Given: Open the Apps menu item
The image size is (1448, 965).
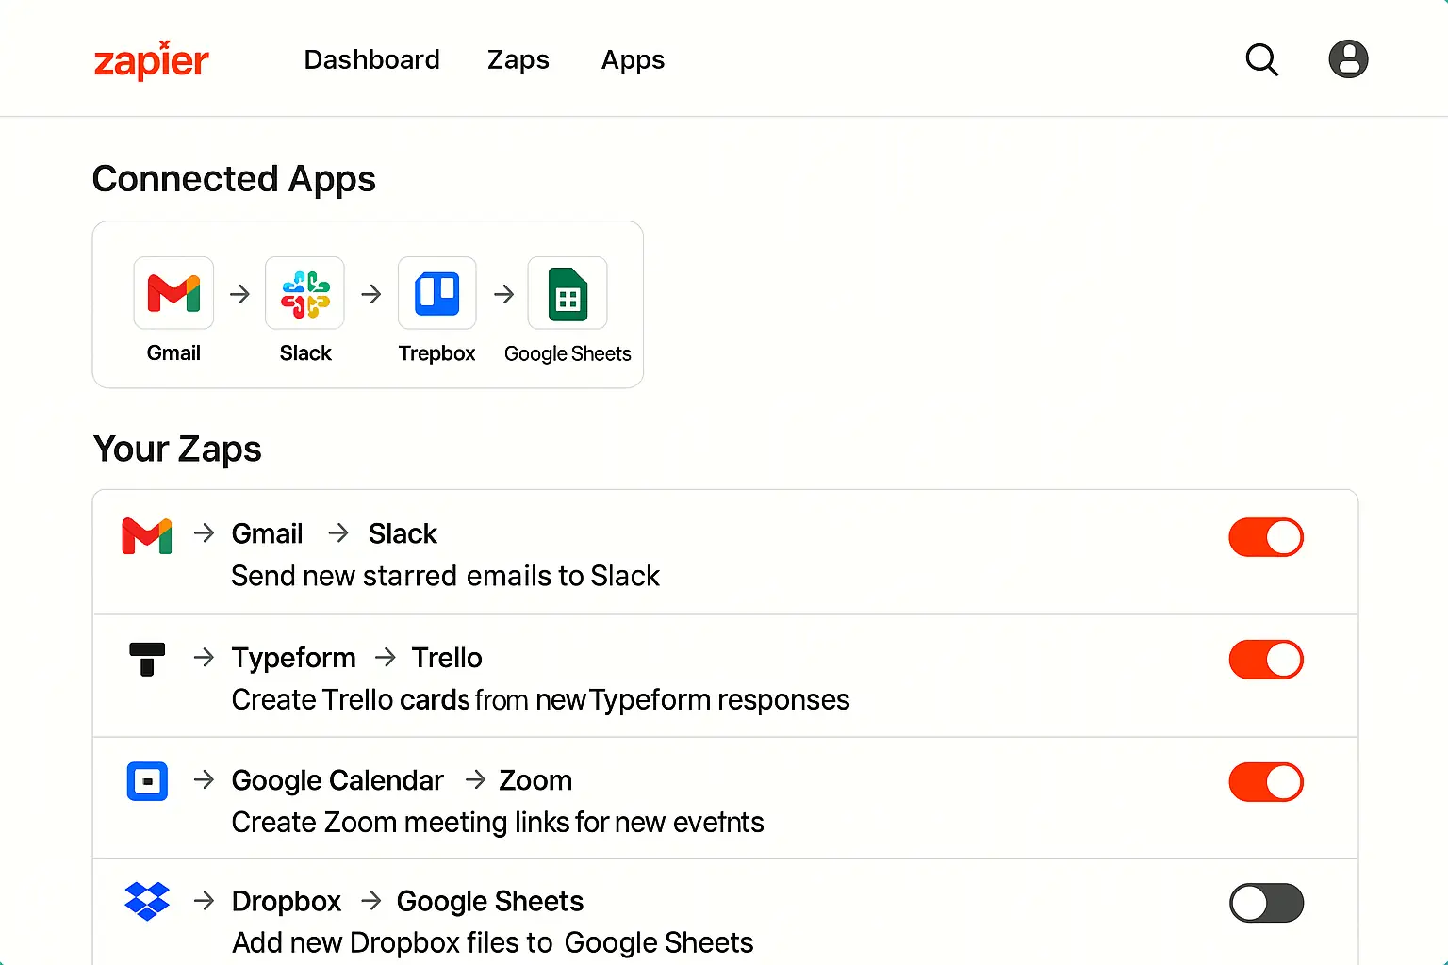Looking at the screenshot, I should click(x=633, y=60).
